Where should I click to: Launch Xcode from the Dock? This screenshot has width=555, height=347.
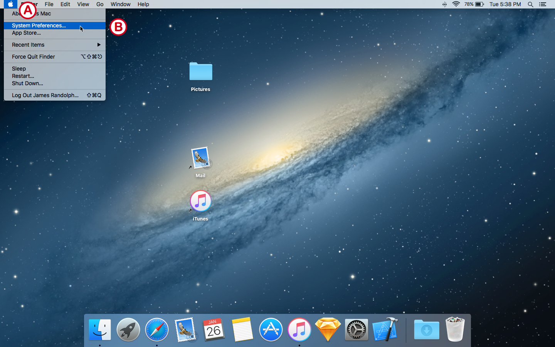385,330
